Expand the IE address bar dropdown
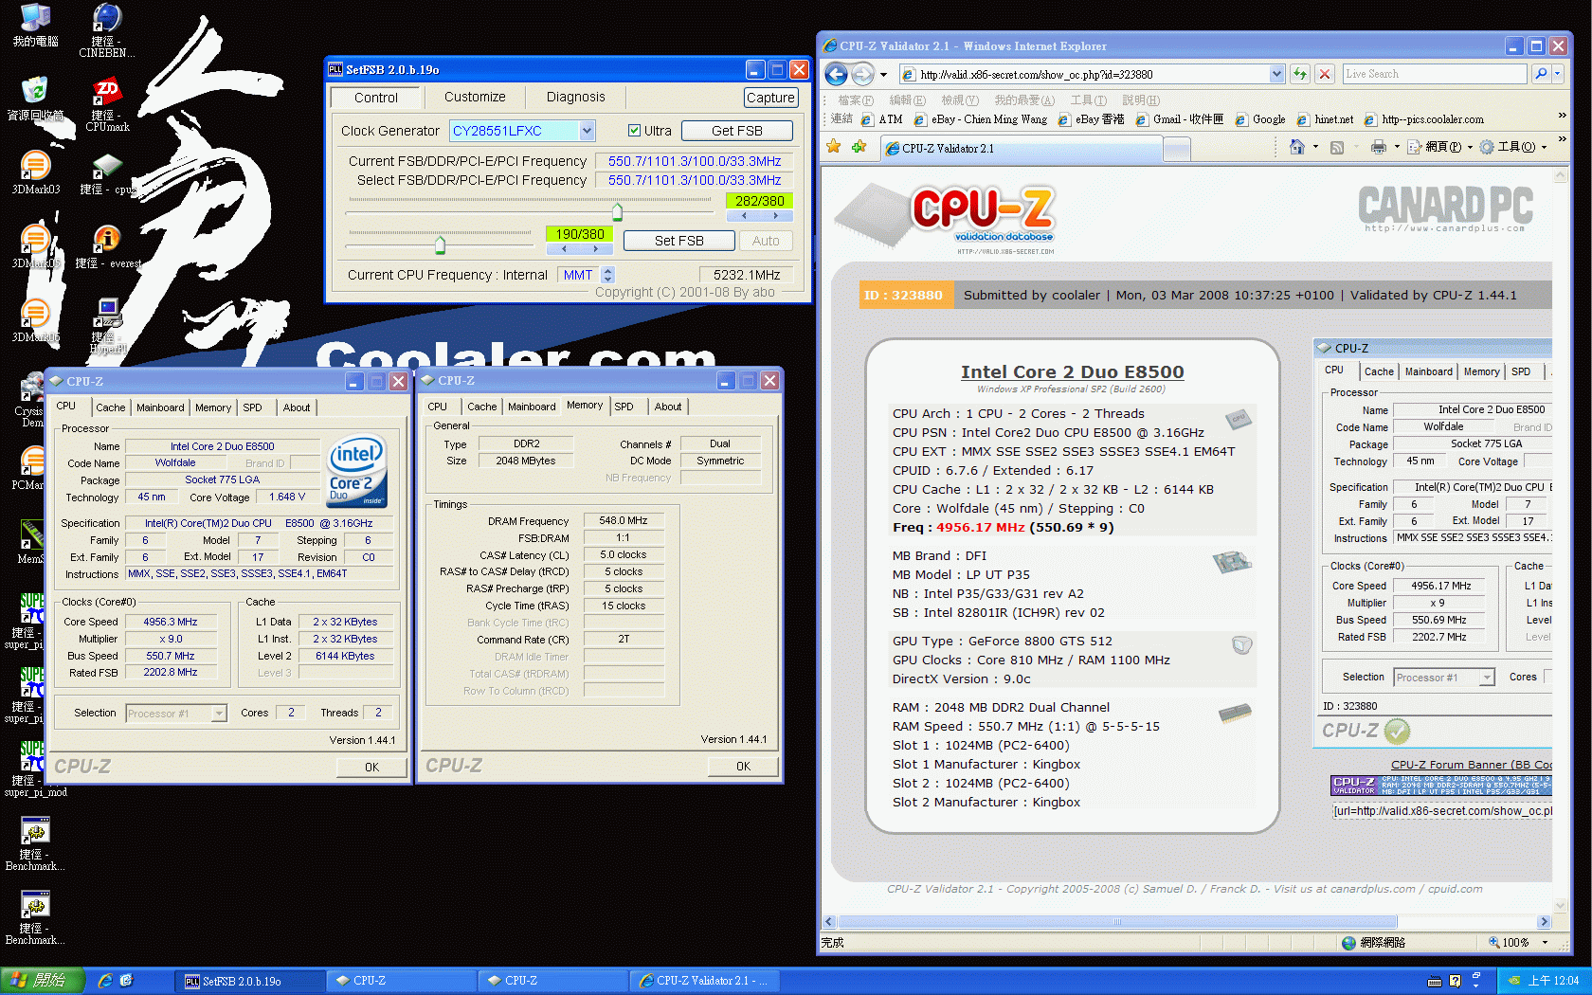The height and width of the screenshot is (995, 1592). pyautogui.click(x=1276, y=74)
